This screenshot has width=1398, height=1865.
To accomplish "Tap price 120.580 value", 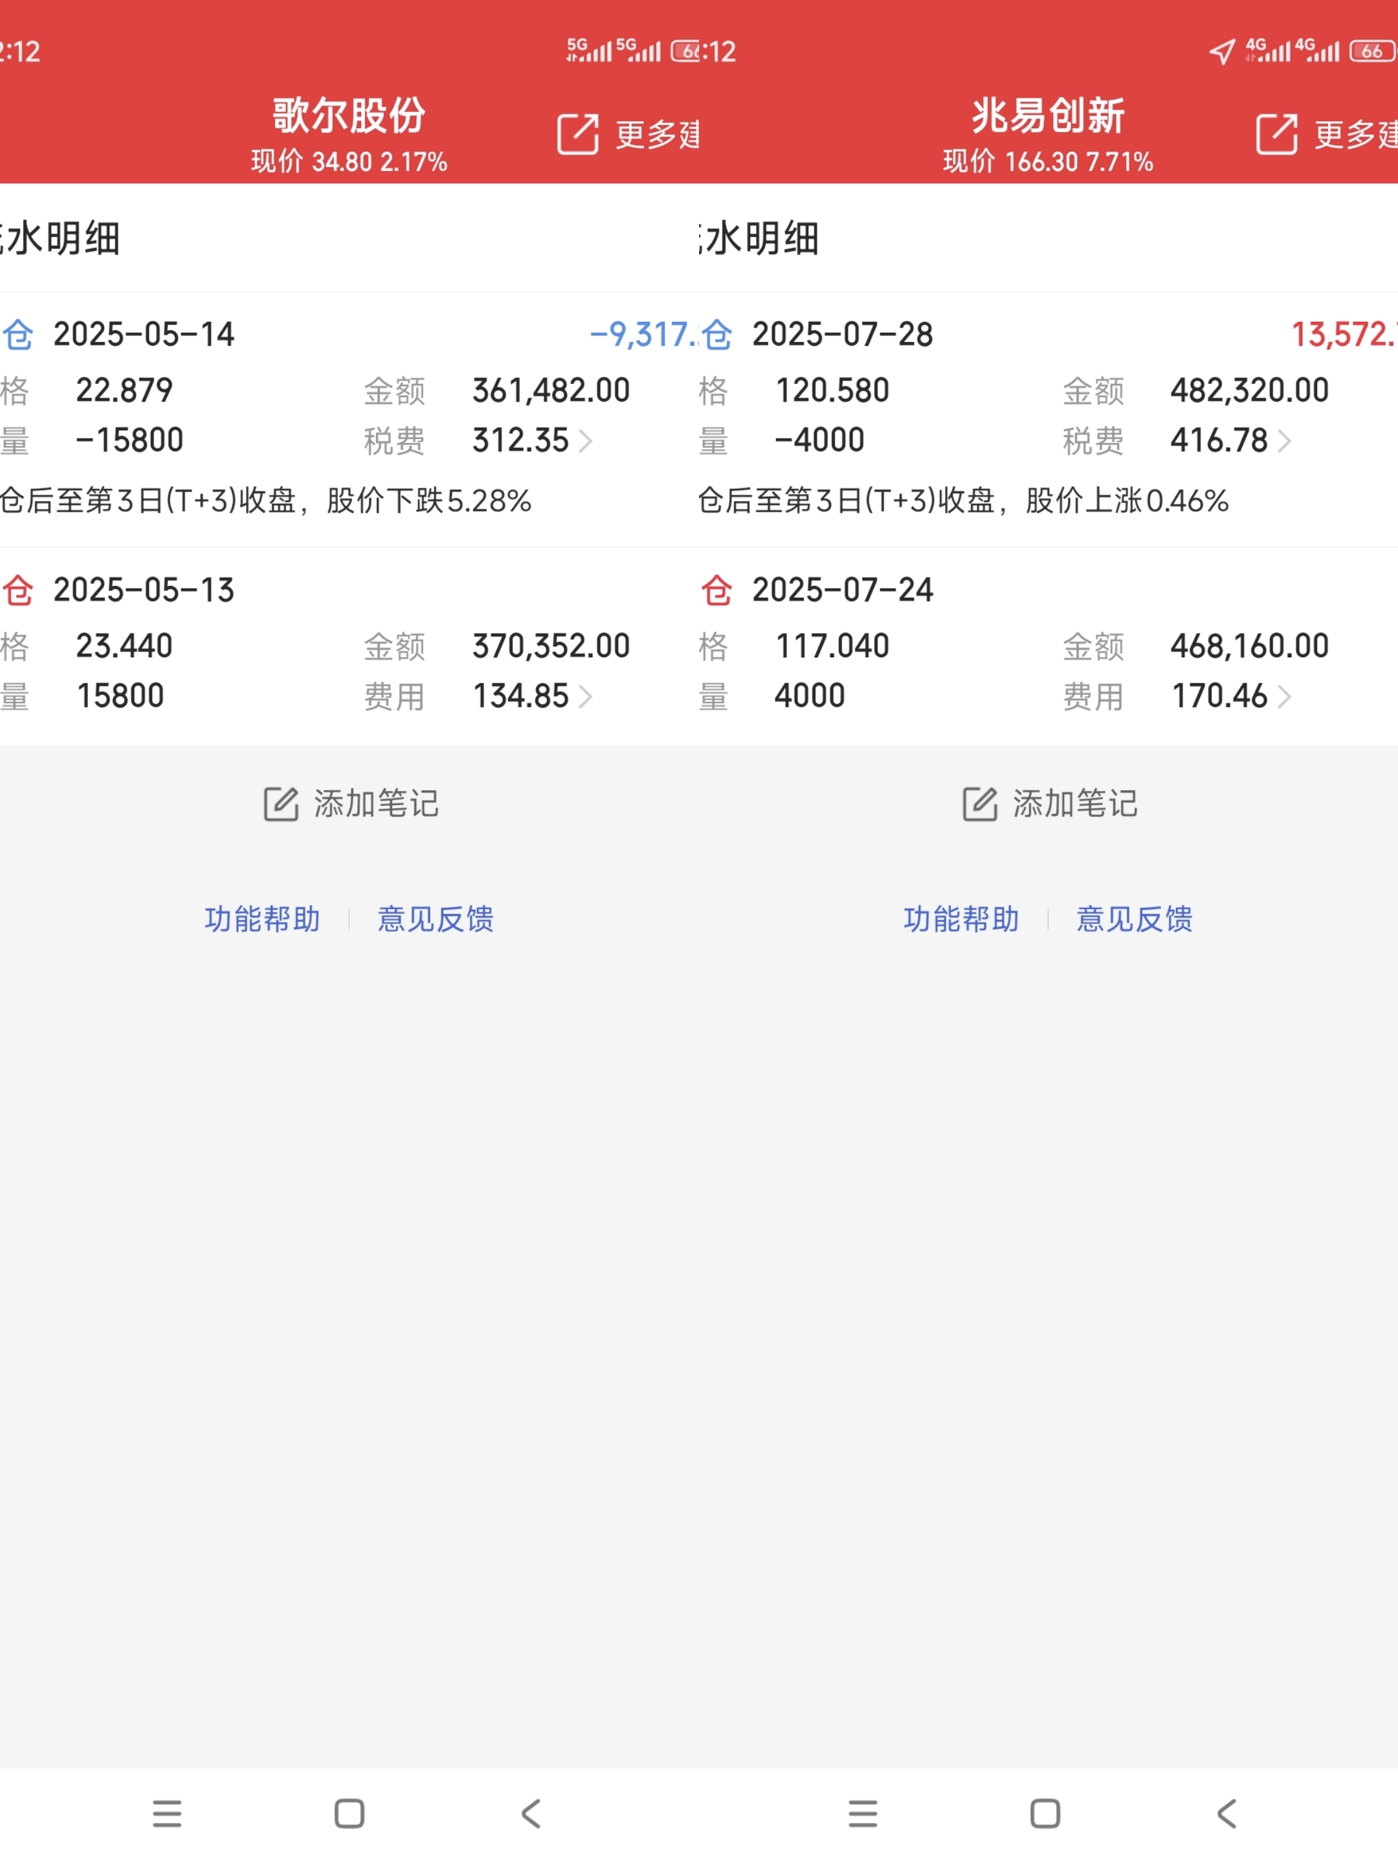I will (832, 390).
